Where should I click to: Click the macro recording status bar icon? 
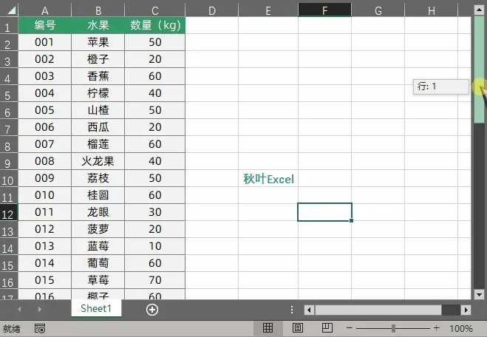coord(40,328)
